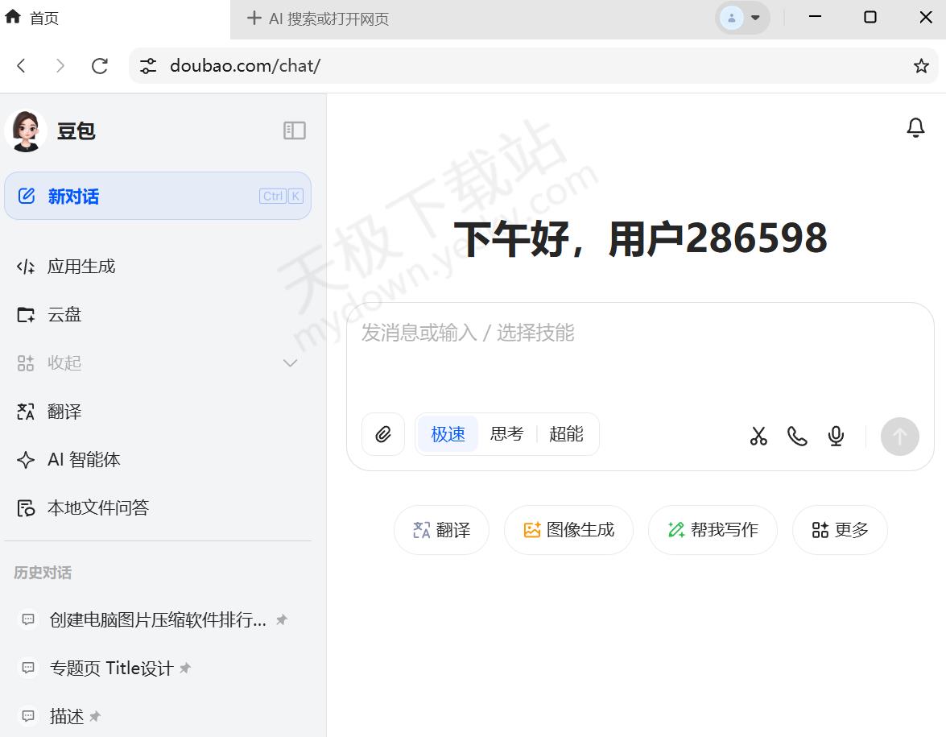Bookmark this page with star icon

[921, 66]
